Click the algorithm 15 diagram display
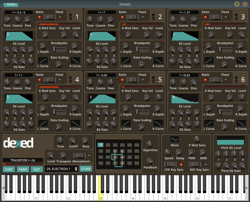 tap(118, 154)
